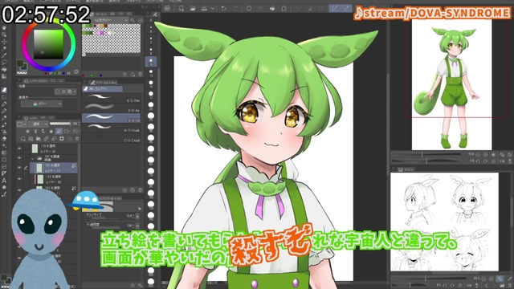Viewport: 514px width, 289px height.
Task: Delete layer using trash icon in layer panel
Action: pos(77,139)
